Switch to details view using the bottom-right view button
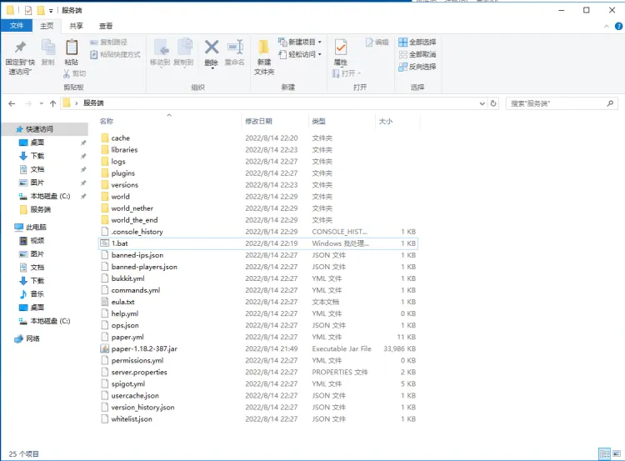625x461 pixels. (x=604, y=454)
